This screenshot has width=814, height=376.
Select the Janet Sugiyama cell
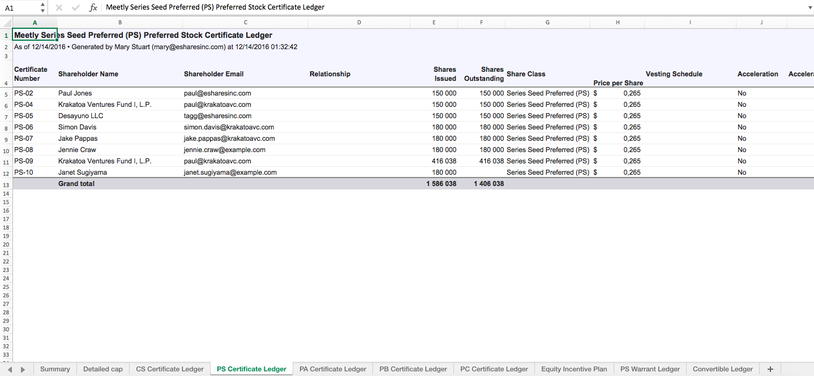pyautogui.click(x=120, y=172)
